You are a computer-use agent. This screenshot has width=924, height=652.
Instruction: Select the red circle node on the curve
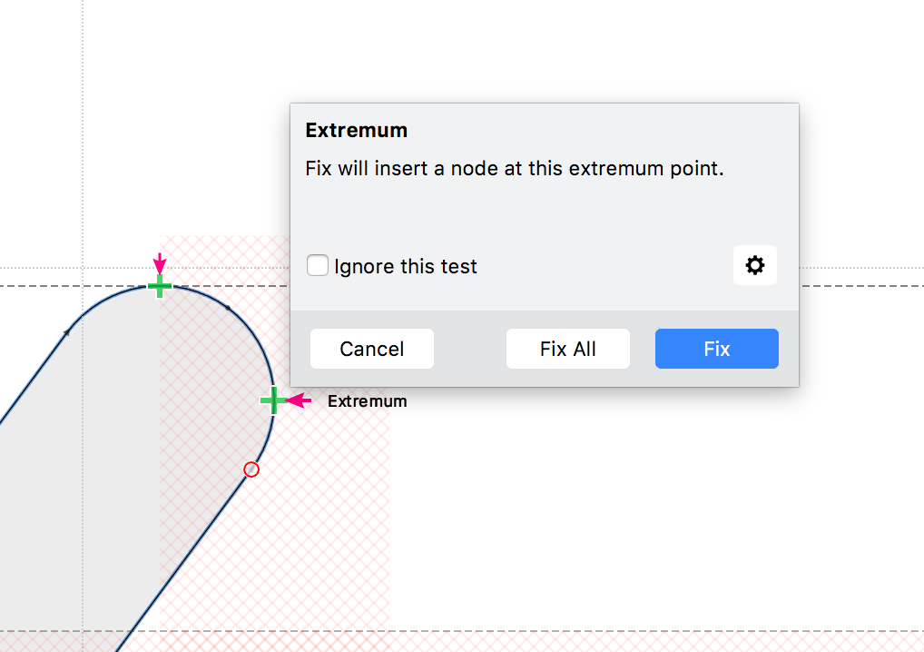(251, 469)
